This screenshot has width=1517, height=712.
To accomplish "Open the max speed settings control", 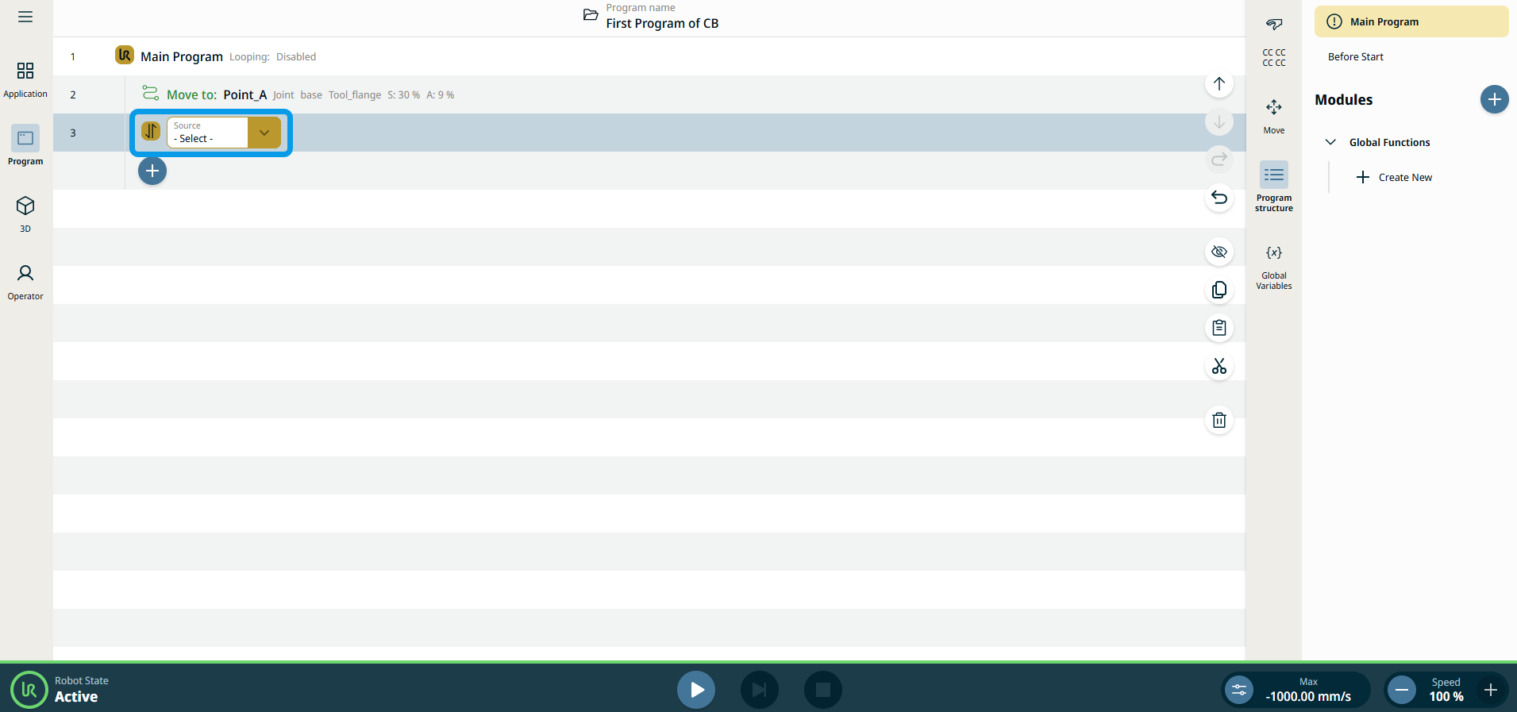I will (x=1238, y=690).
